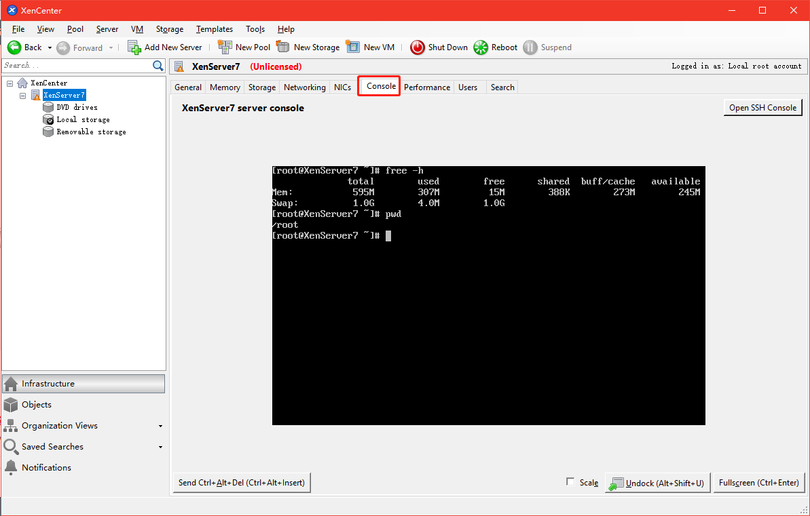
Task: Click the Infrastructure navigation button
Action: [84, 383]
